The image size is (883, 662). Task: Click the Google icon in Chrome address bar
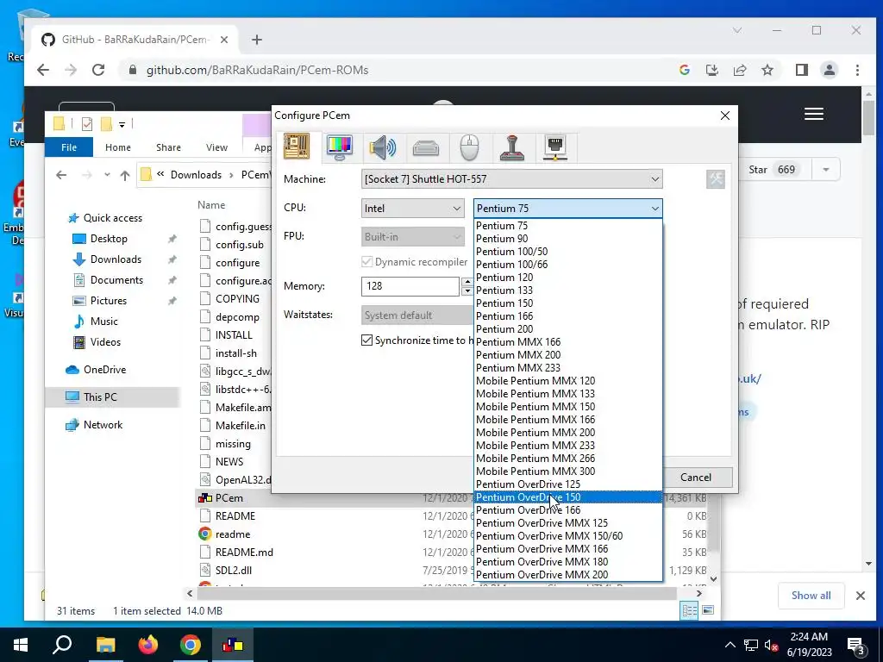click(x=685, y=70)
